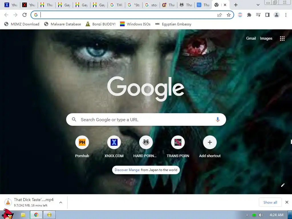292x219 pixels.
Task: Switch to the 'Thu' tab with H icon
Action: click(x=46, y=5)
